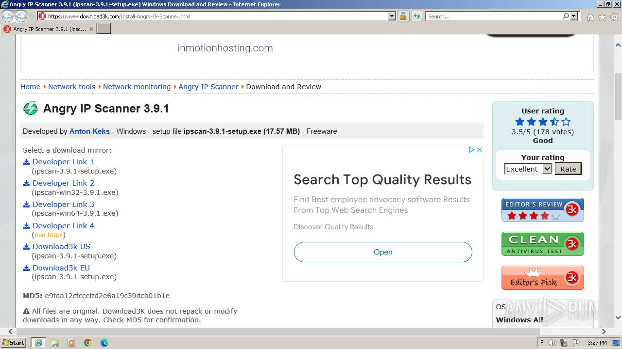Click the horizontal scrollbar left arrow
The image size is (622, 349).
click(11, 332)
